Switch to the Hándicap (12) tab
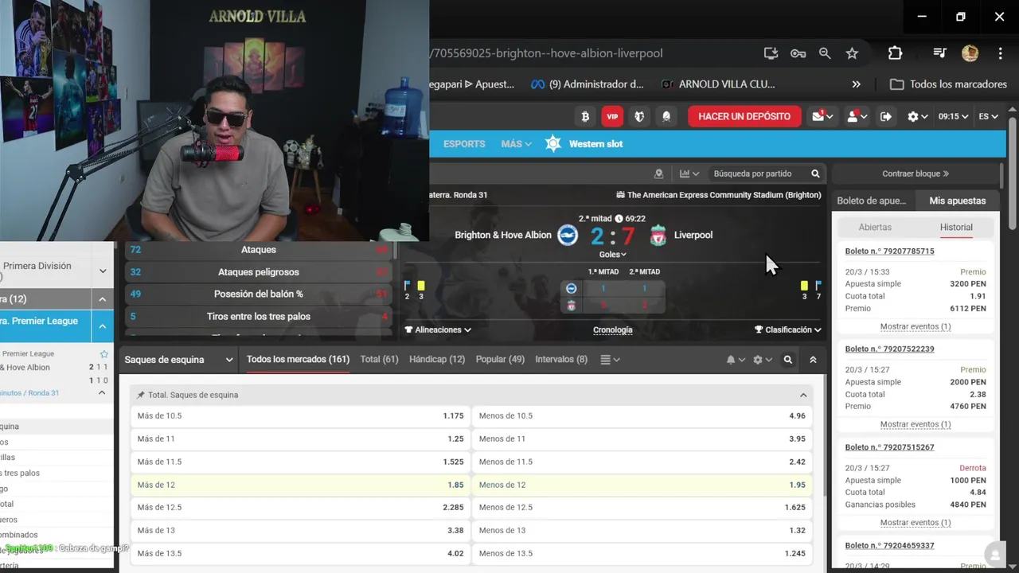The width and height of the screenshot is (1019, 573). point(437,360)
